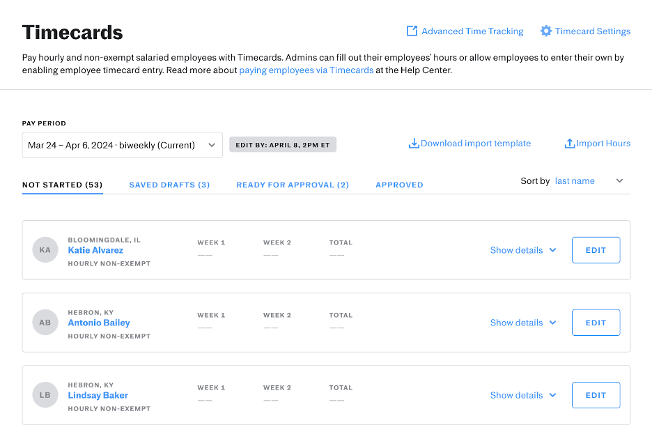Click the Timecard Settings gear icon
The height and width of the screenshot is (432, 652).
[546, 31]
